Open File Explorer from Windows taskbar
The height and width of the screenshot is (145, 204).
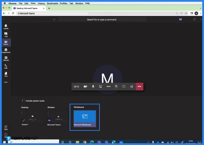click(77, 142)
